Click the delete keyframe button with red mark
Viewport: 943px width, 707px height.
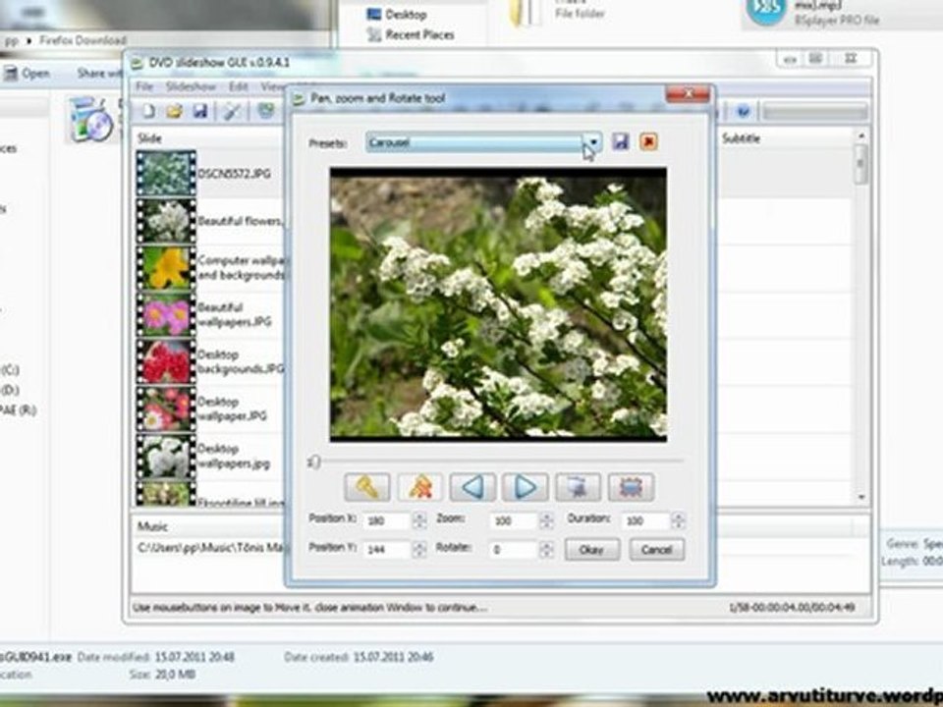(419, 487)
